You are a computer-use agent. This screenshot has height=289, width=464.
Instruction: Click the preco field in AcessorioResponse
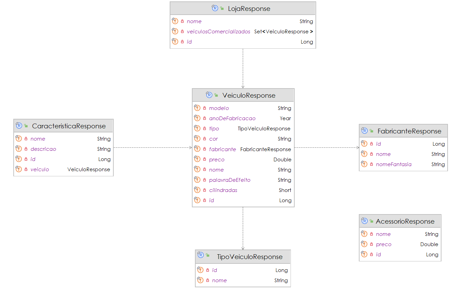pyautogui.click(x=383, y=244)
